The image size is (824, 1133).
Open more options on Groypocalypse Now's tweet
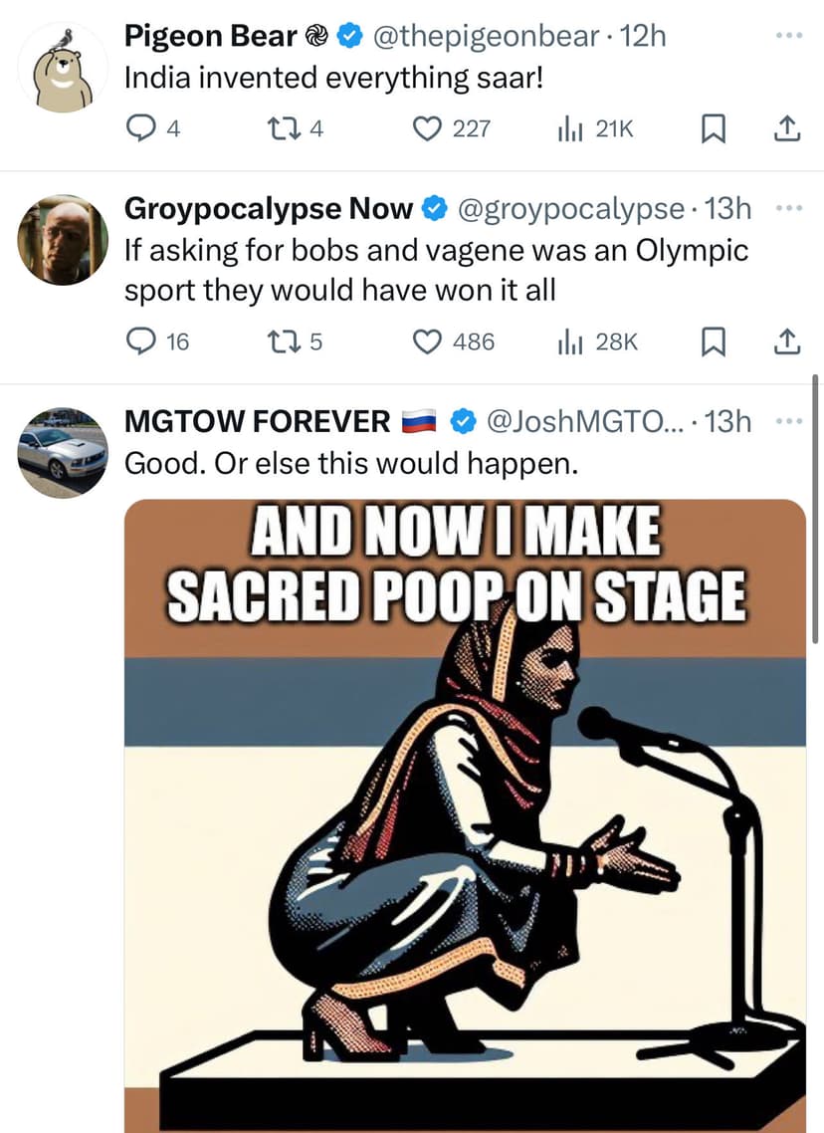pyautogui.click(x=789, y=206)
